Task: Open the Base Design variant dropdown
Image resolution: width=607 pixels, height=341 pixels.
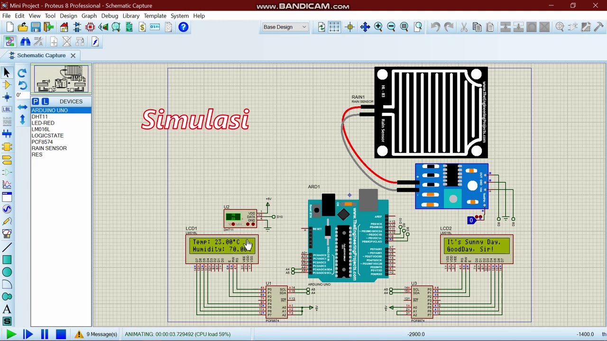Action: pos(285,27)
